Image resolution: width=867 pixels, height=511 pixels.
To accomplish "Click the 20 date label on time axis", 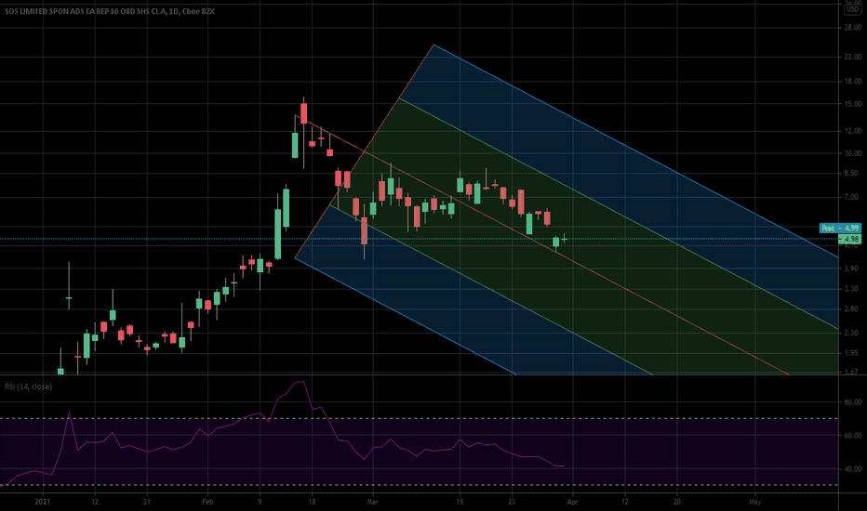I will click(x=677, y=502).
